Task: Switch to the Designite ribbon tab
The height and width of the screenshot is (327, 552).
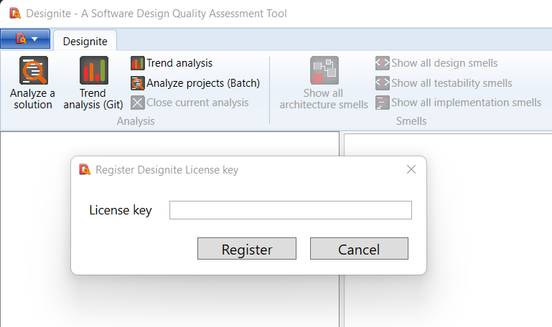Action: [85, 42]
